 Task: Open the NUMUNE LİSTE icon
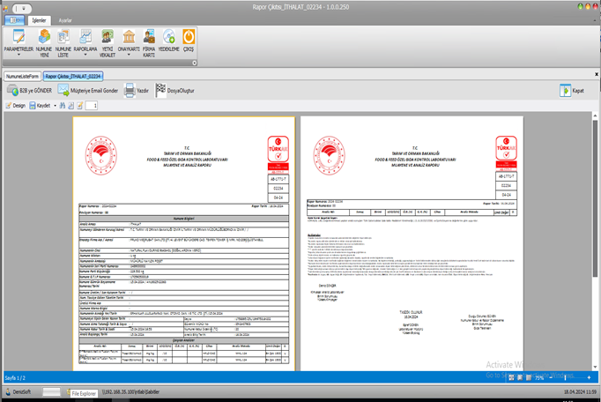click(63, 37)
